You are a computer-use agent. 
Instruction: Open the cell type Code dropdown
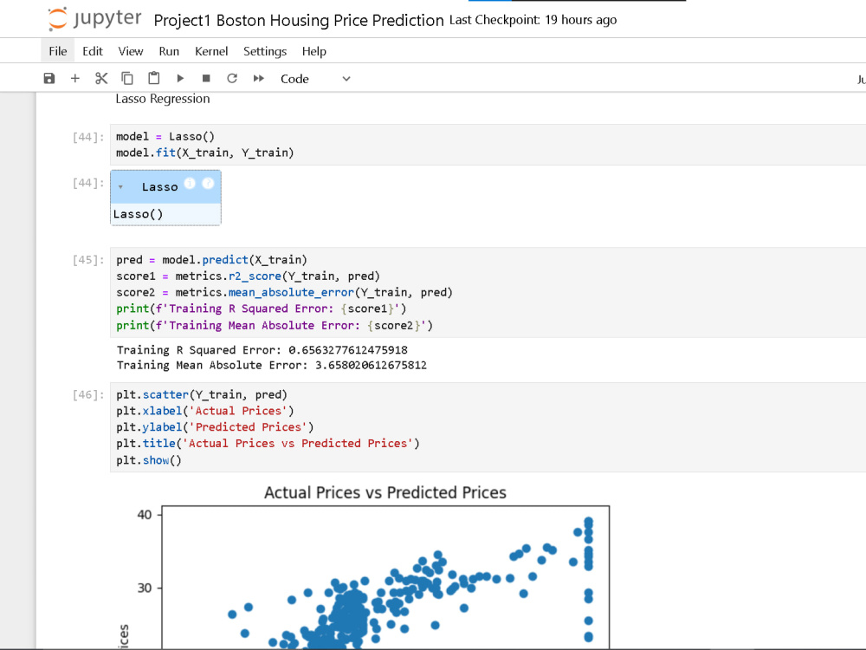tap(315, 79)
